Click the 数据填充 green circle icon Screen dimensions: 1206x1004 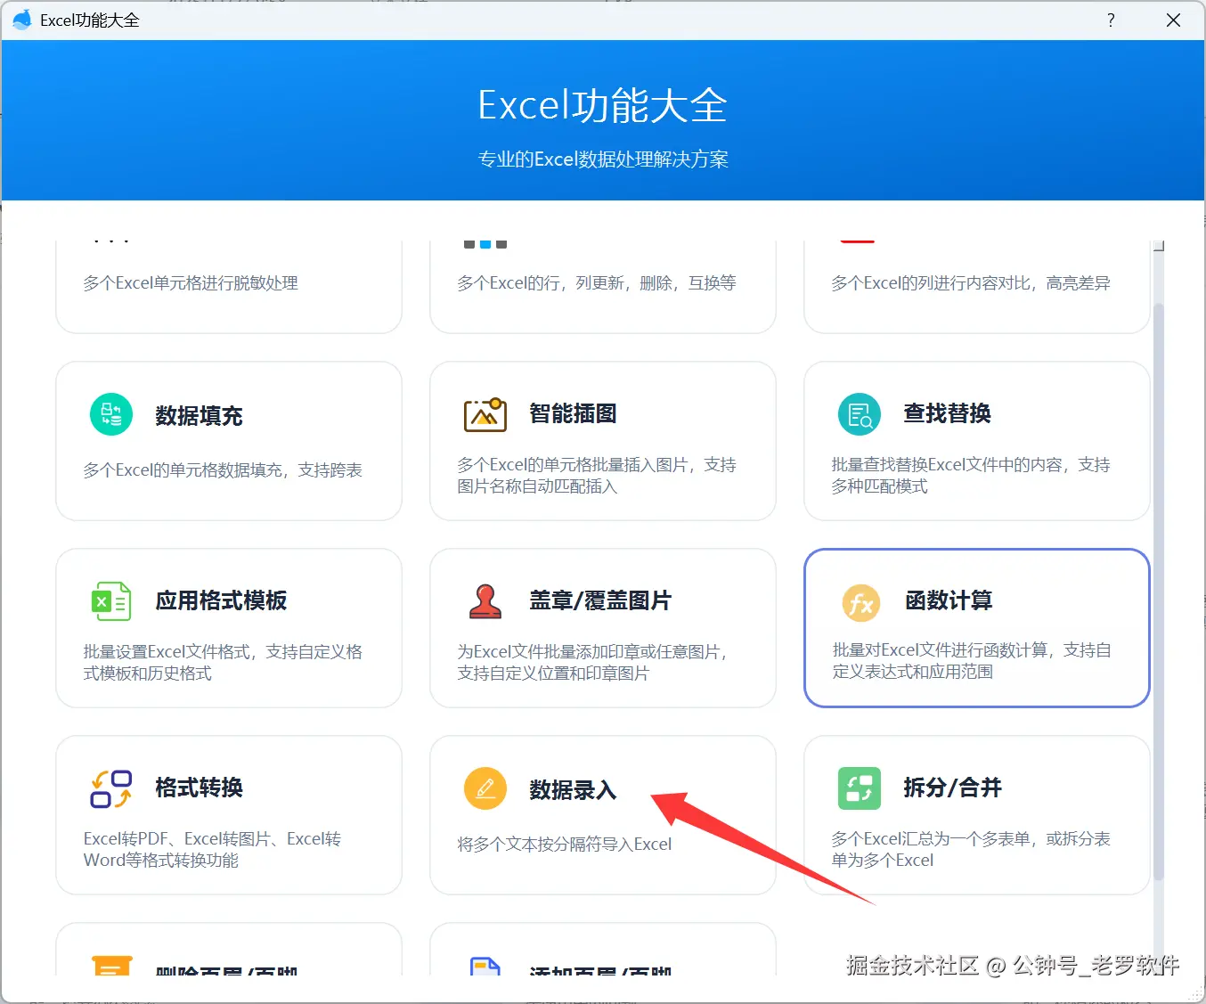(111, 414)
